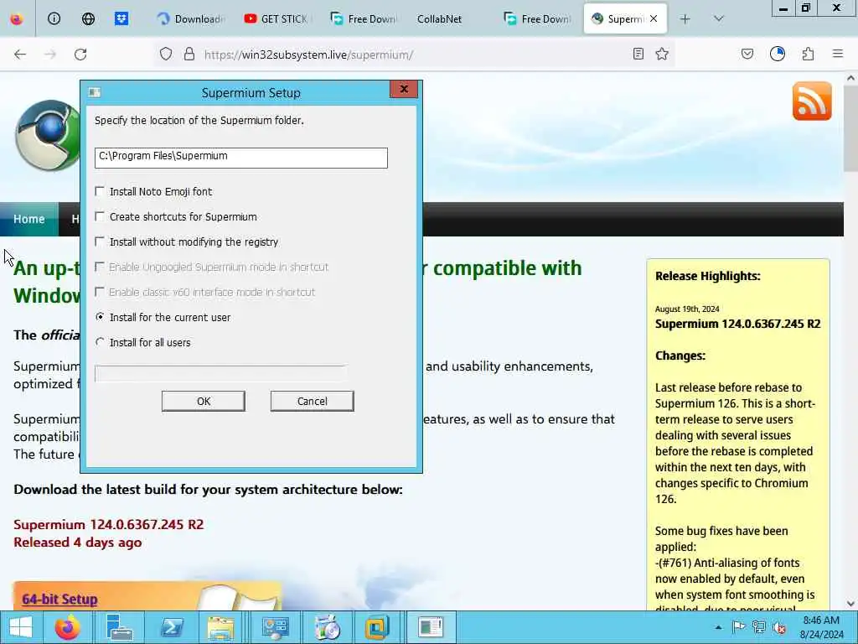Launch PowerShell from the taskbar
This screenshot has height=644, width=858.
coord(171,627)
